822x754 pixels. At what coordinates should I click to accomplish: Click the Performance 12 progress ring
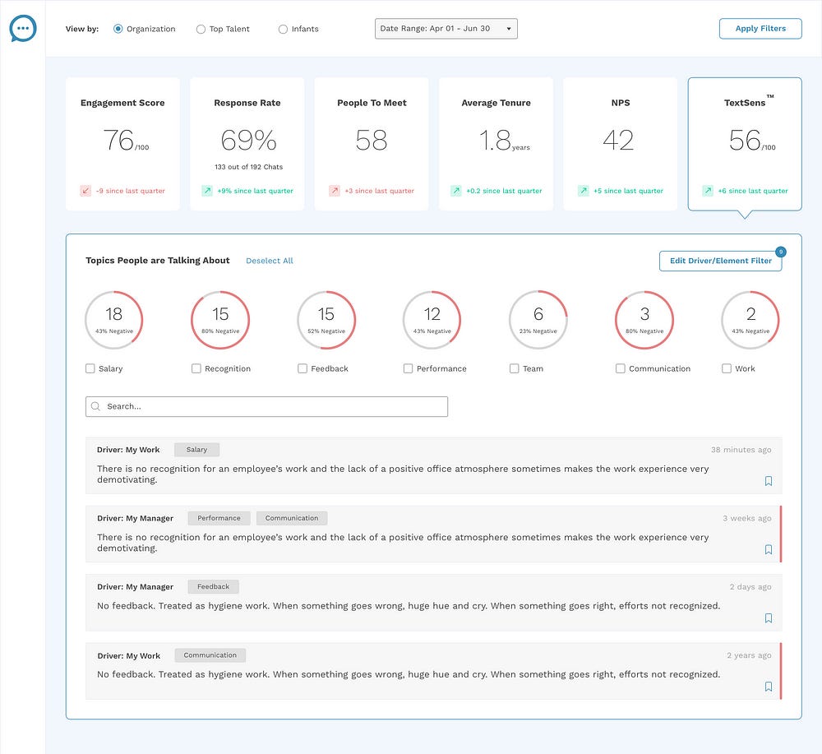click(x=432, y=321)
